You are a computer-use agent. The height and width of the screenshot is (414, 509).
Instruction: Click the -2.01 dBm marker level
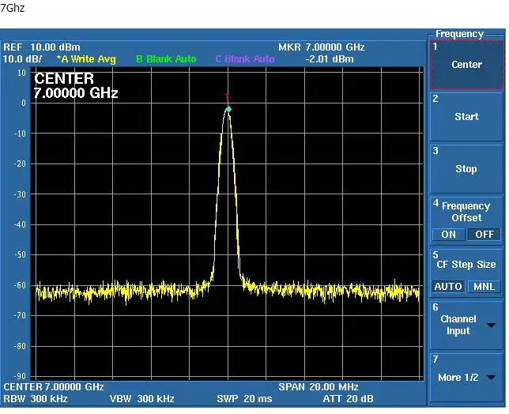tap(329, 59)
